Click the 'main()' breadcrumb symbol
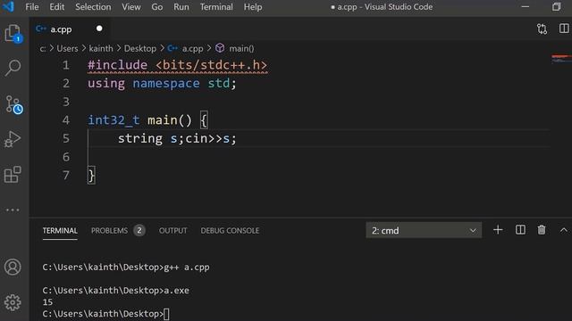The image size is (572, 321). [x=241, y=48]
